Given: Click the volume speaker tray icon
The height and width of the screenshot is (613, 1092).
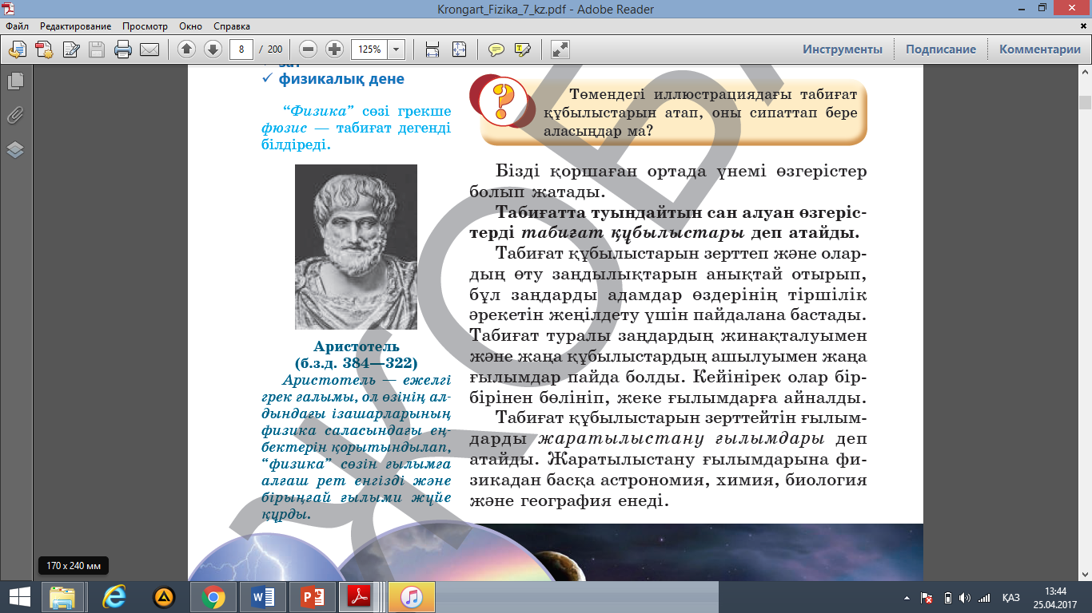Looking at the screenshot, I should click(x=964, y=597).
